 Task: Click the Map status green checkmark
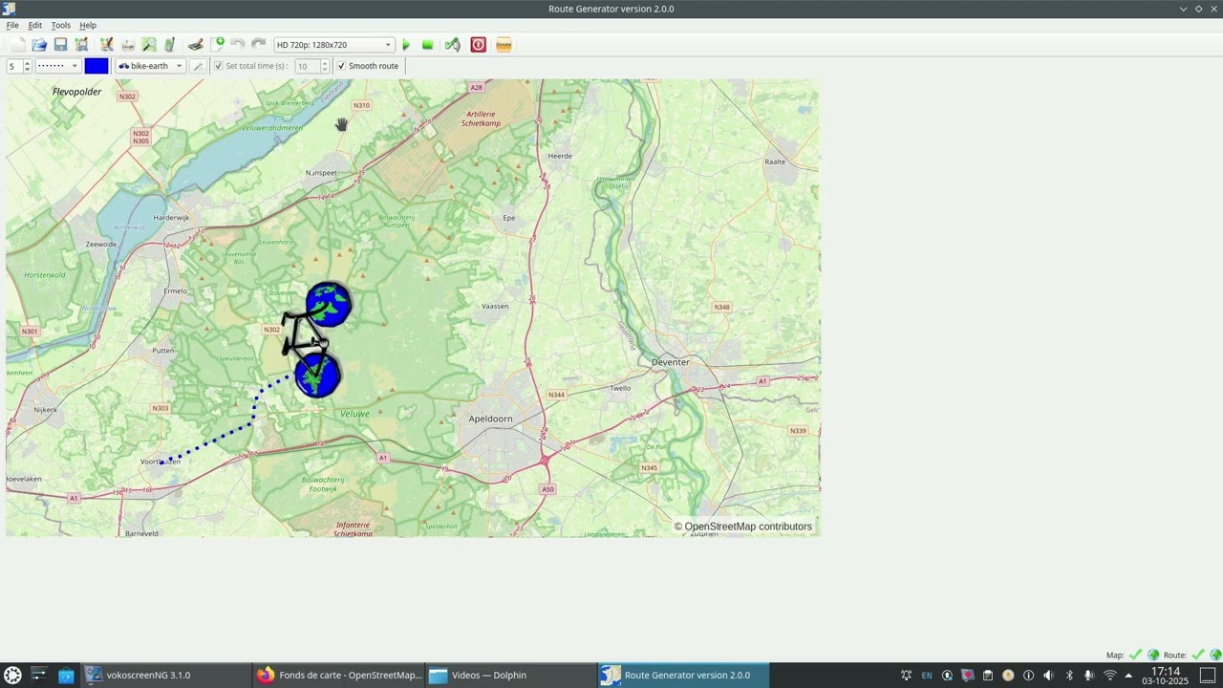1135,655
